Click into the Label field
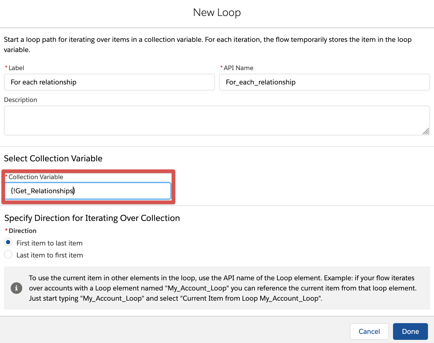 tap(109, 82)
